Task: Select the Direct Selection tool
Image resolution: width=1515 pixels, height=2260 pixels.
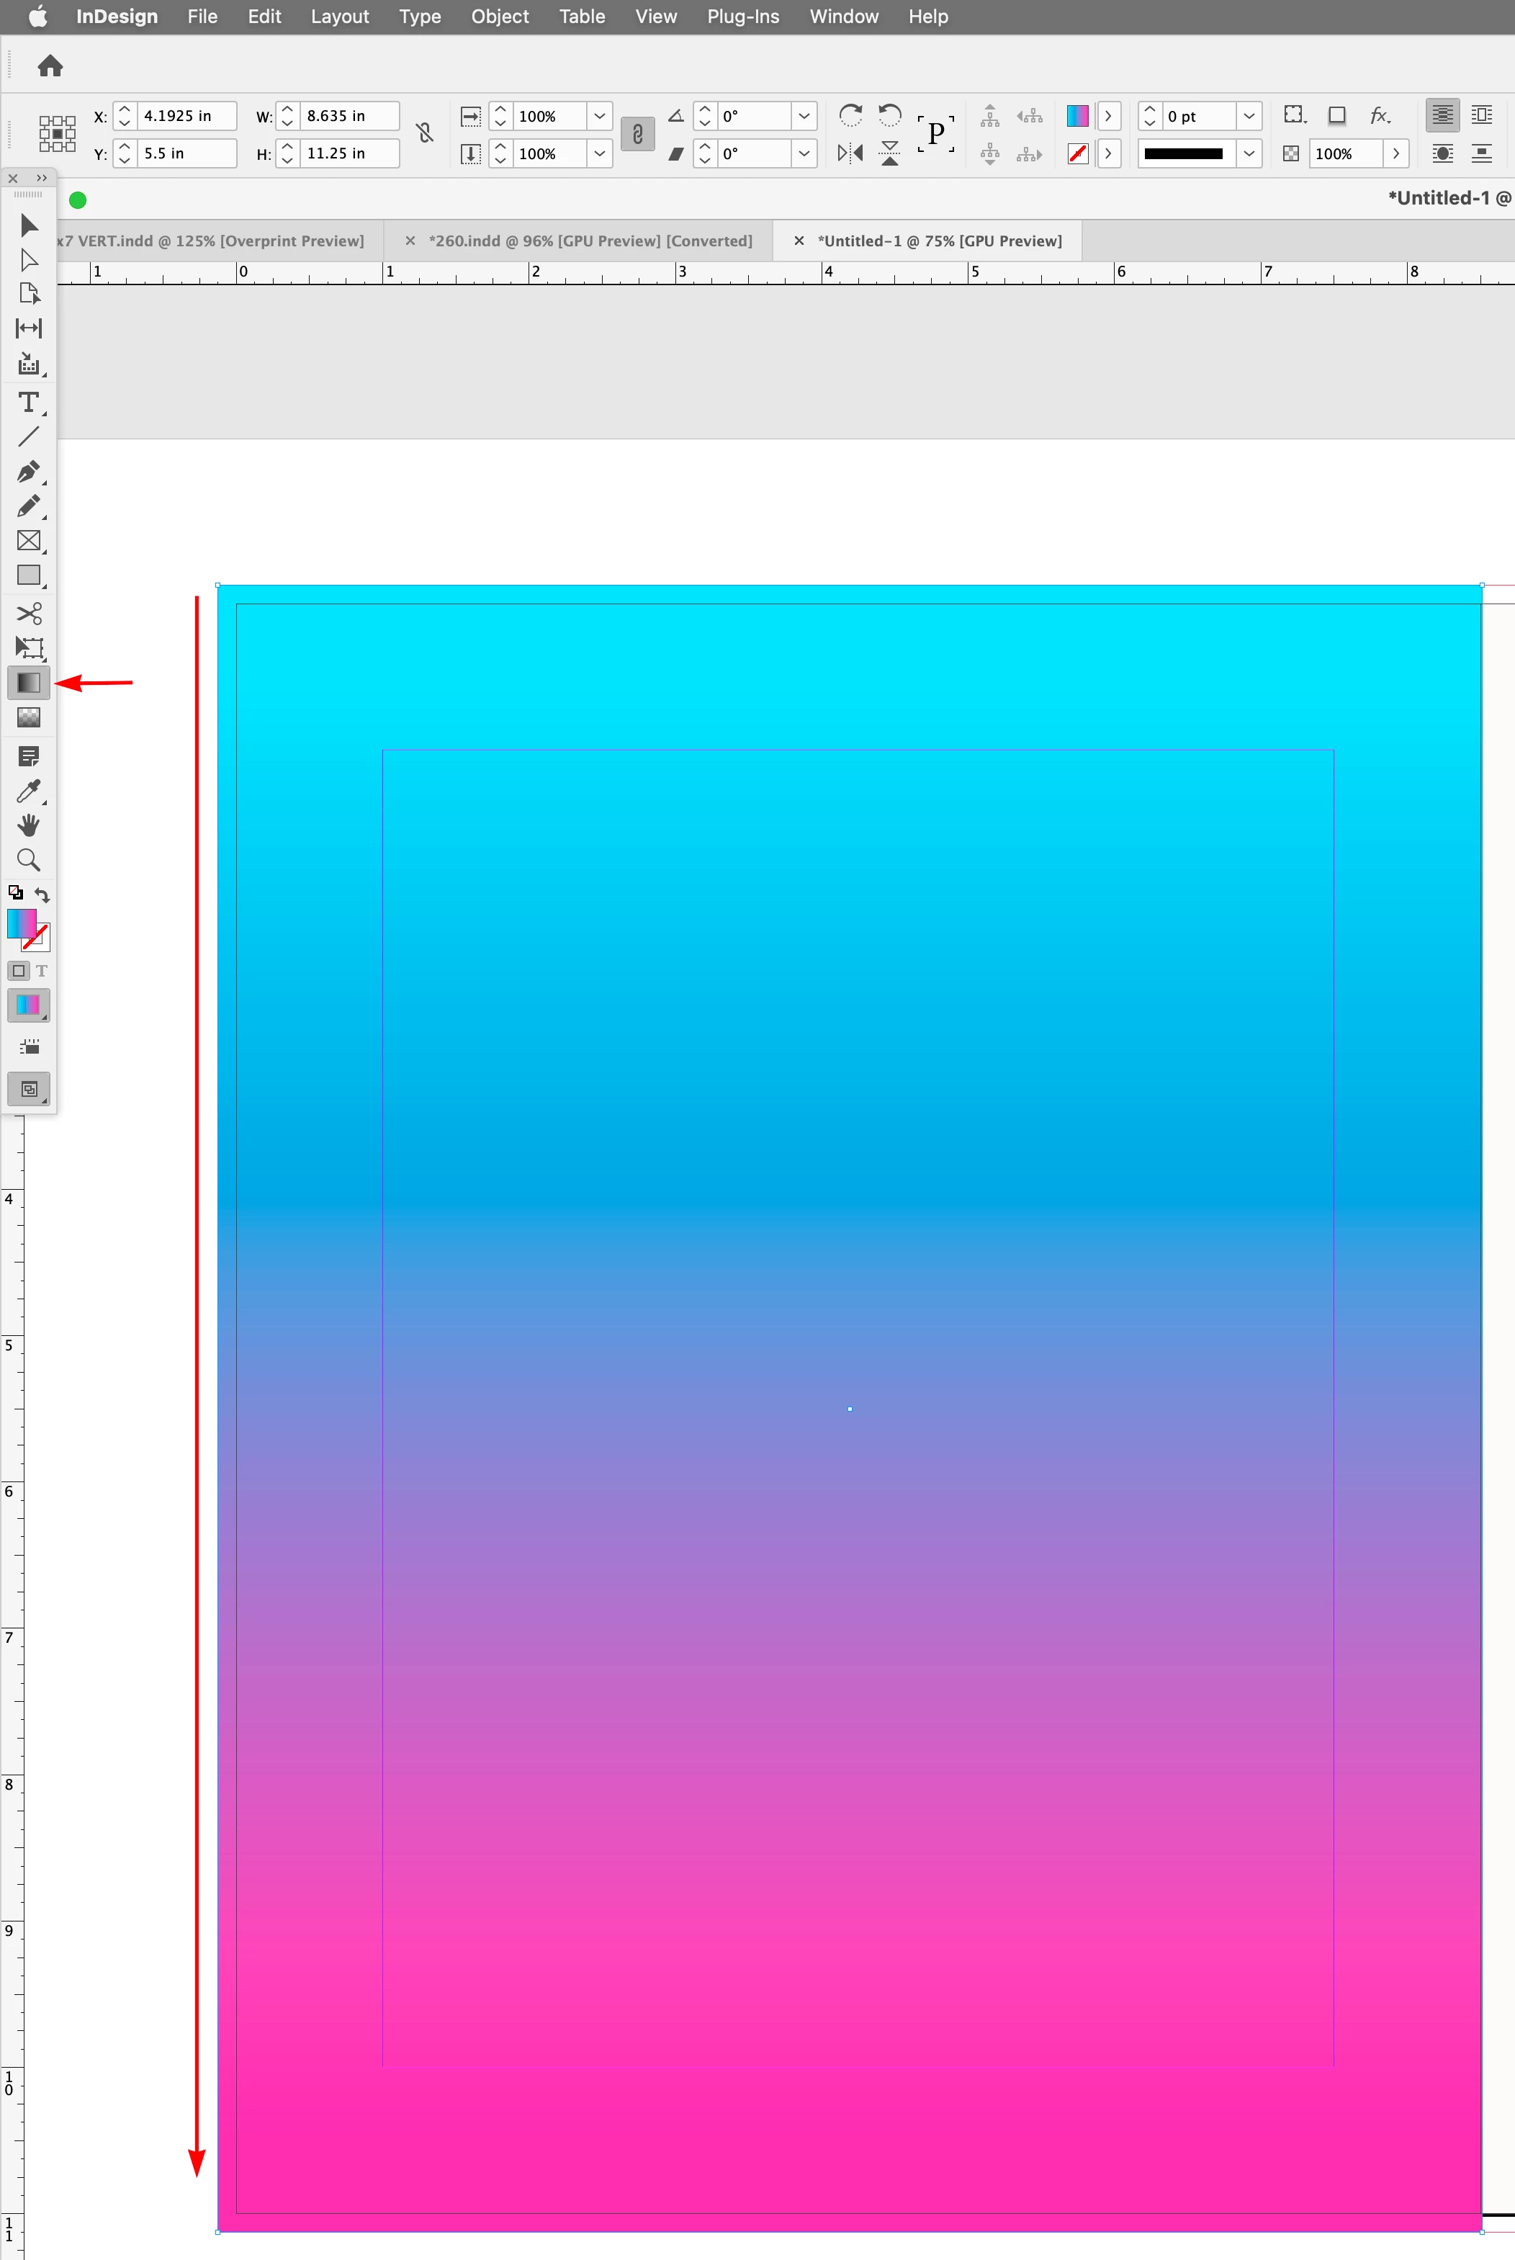Action: coord(29,260)
